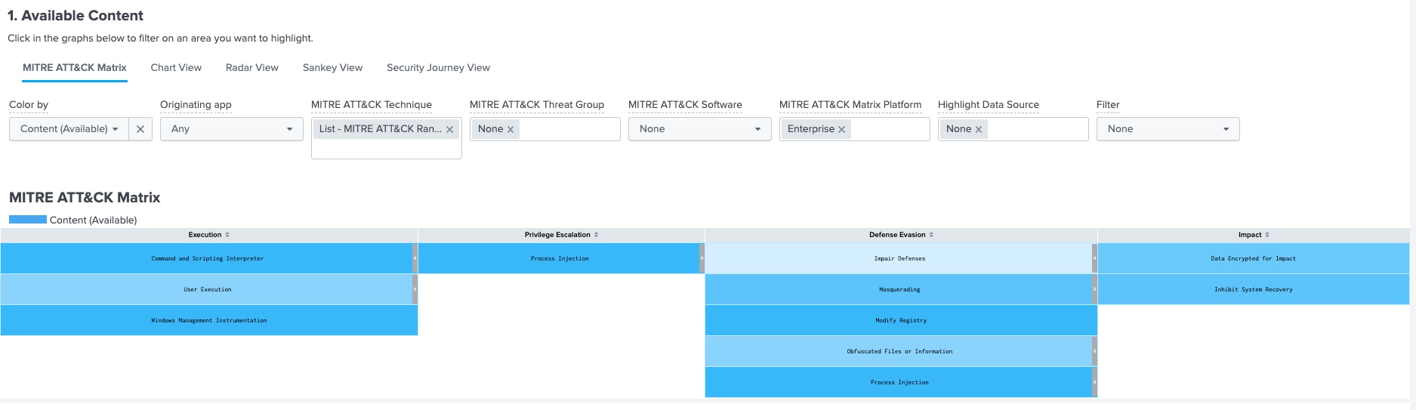
Task: Select the Data Encrypted for Impact technique
Action: 1253,258
